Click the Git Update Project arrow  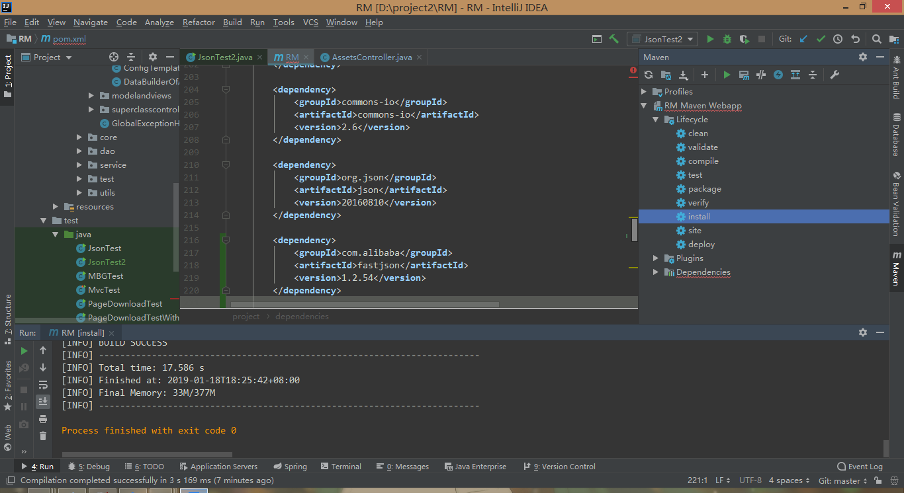[x=803, y=39]
